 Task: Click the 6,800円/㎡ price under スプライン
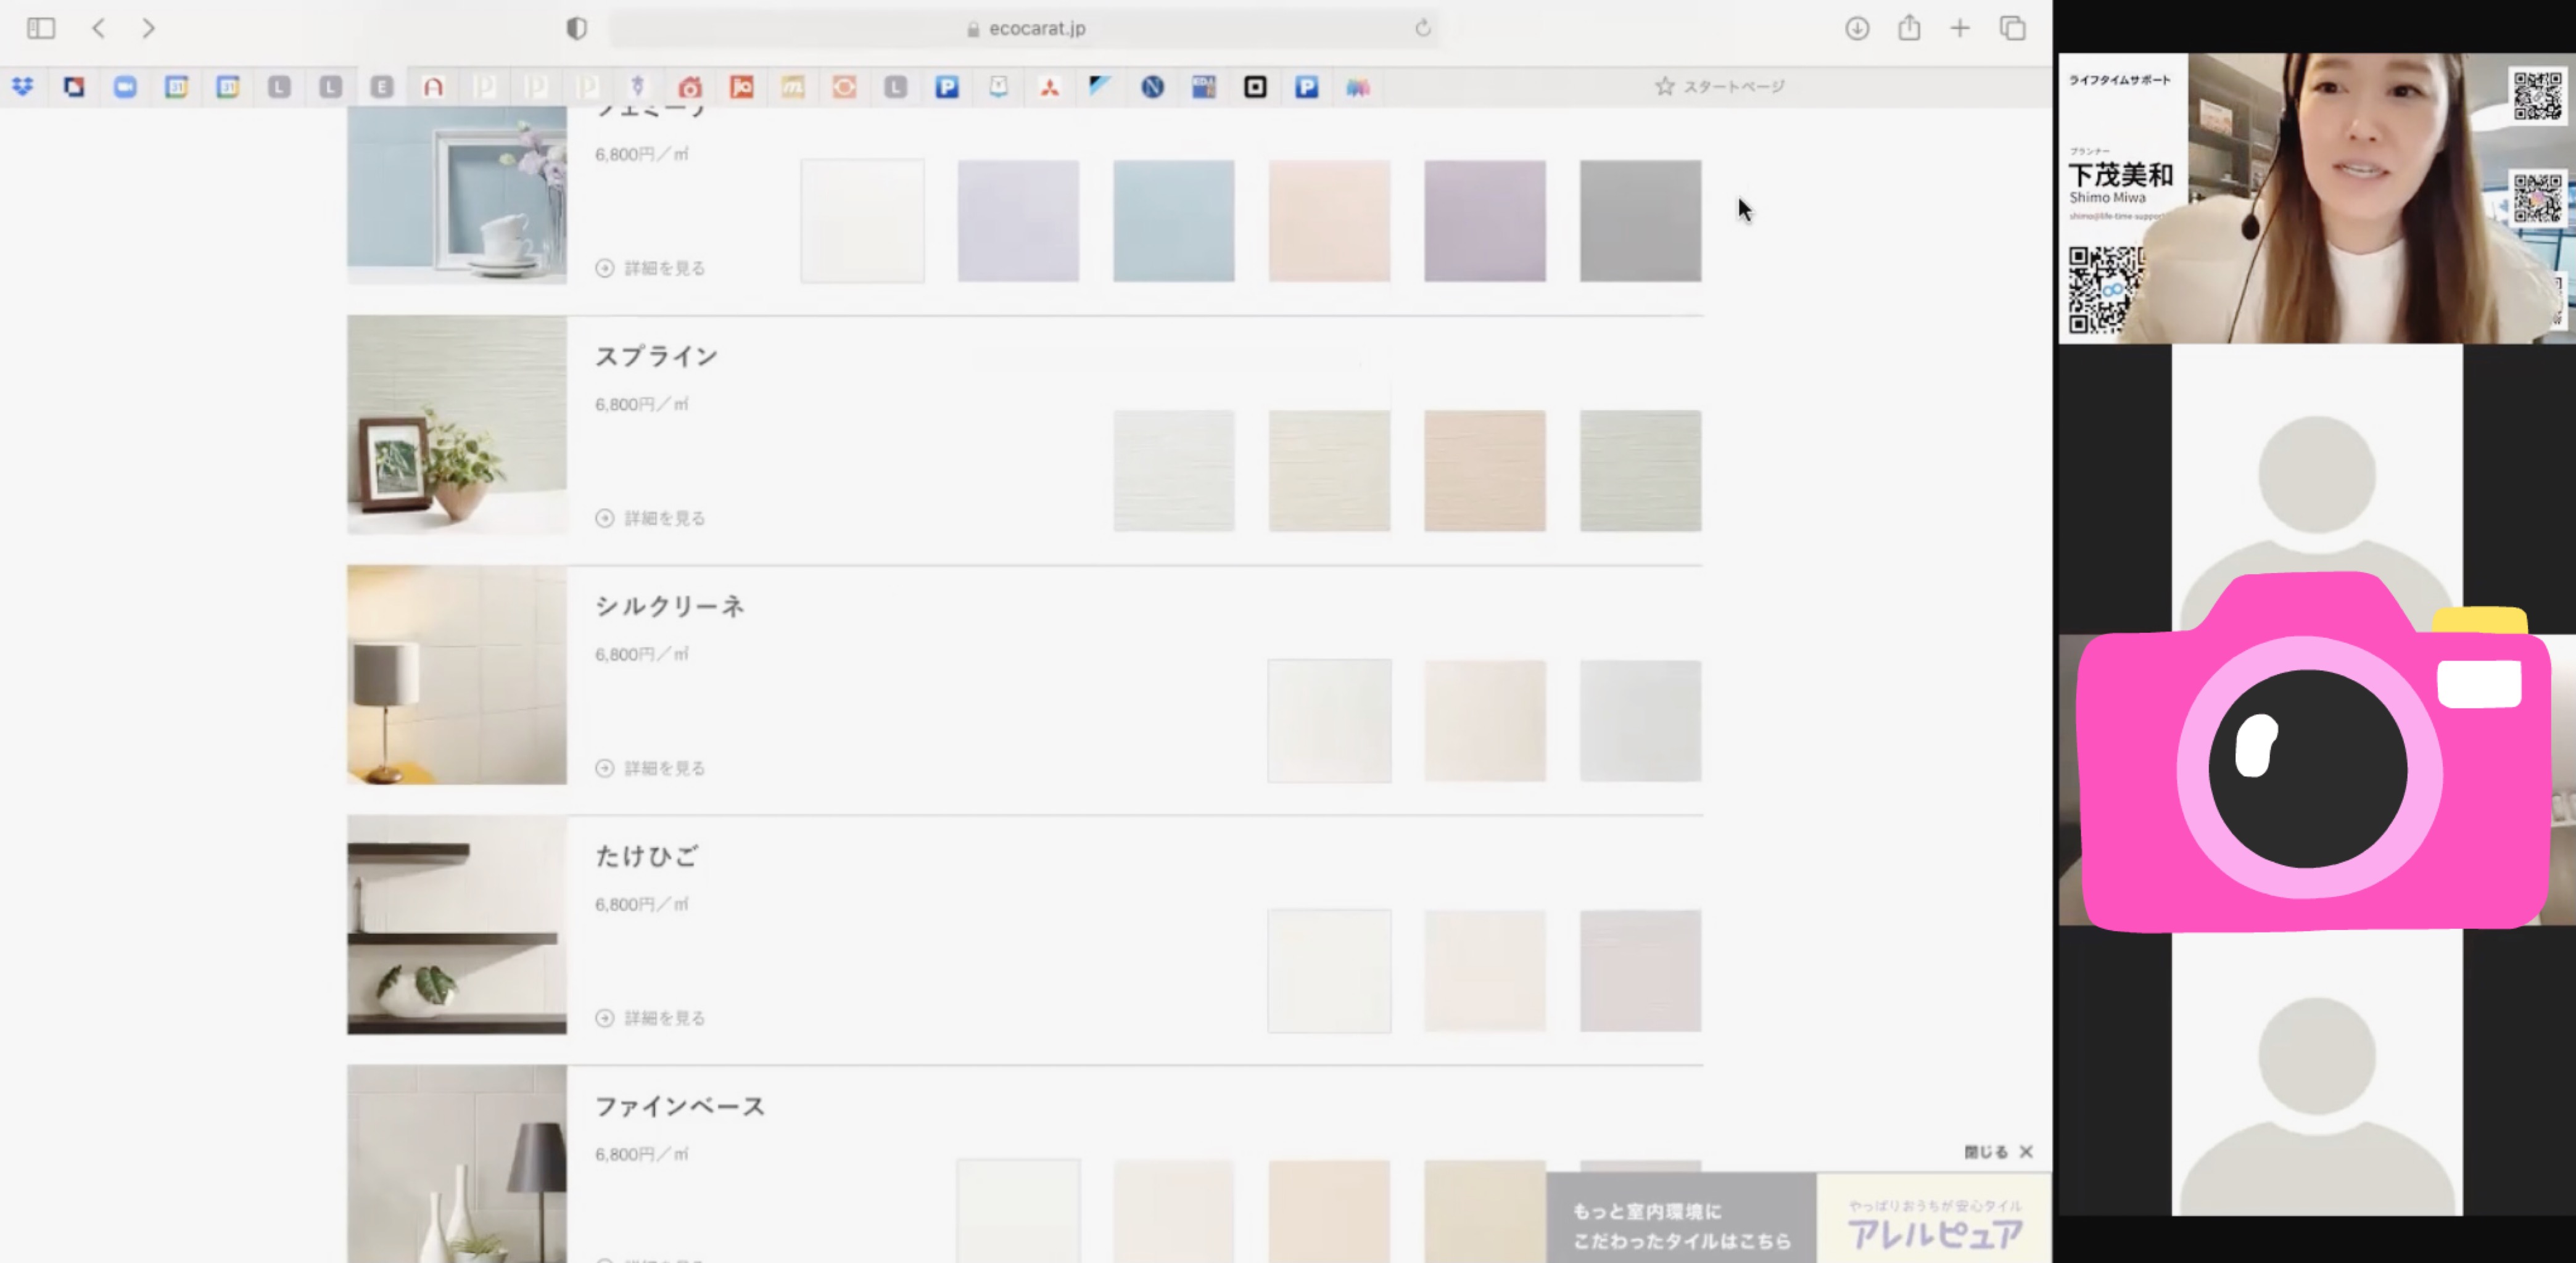click(x=642, y=404)
